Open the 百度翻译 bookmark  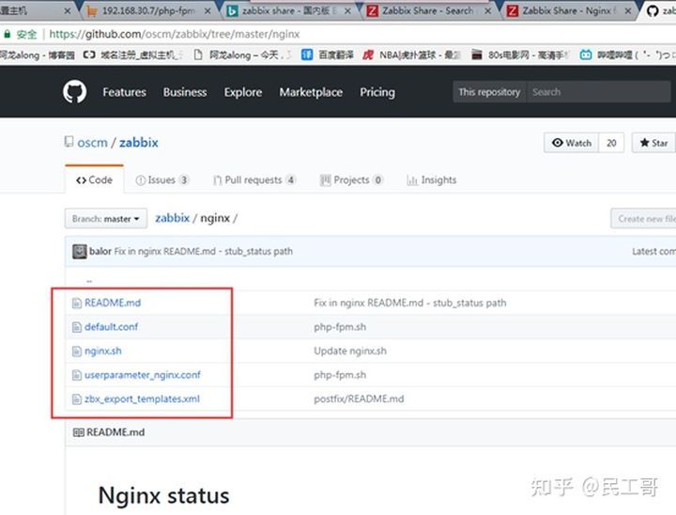328,55
